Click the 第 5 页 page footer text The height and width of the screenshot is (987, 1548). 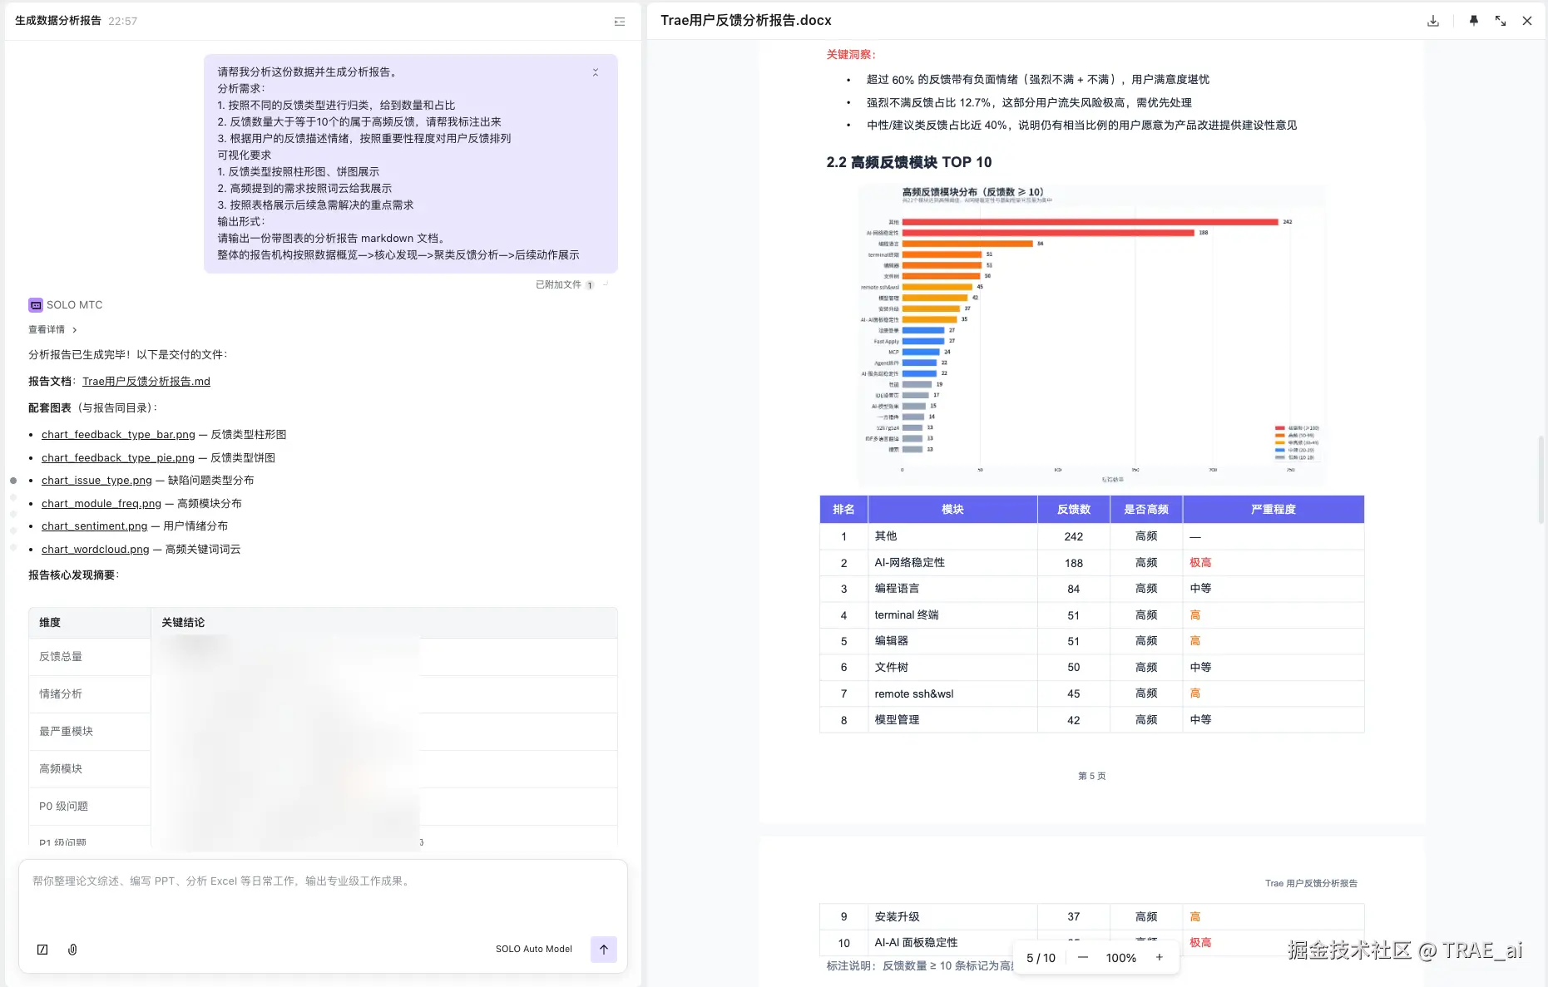point(1092,776)
